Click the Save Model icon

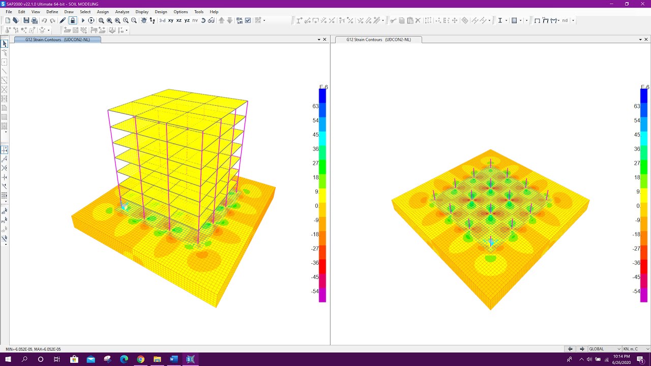coord(27,20)
